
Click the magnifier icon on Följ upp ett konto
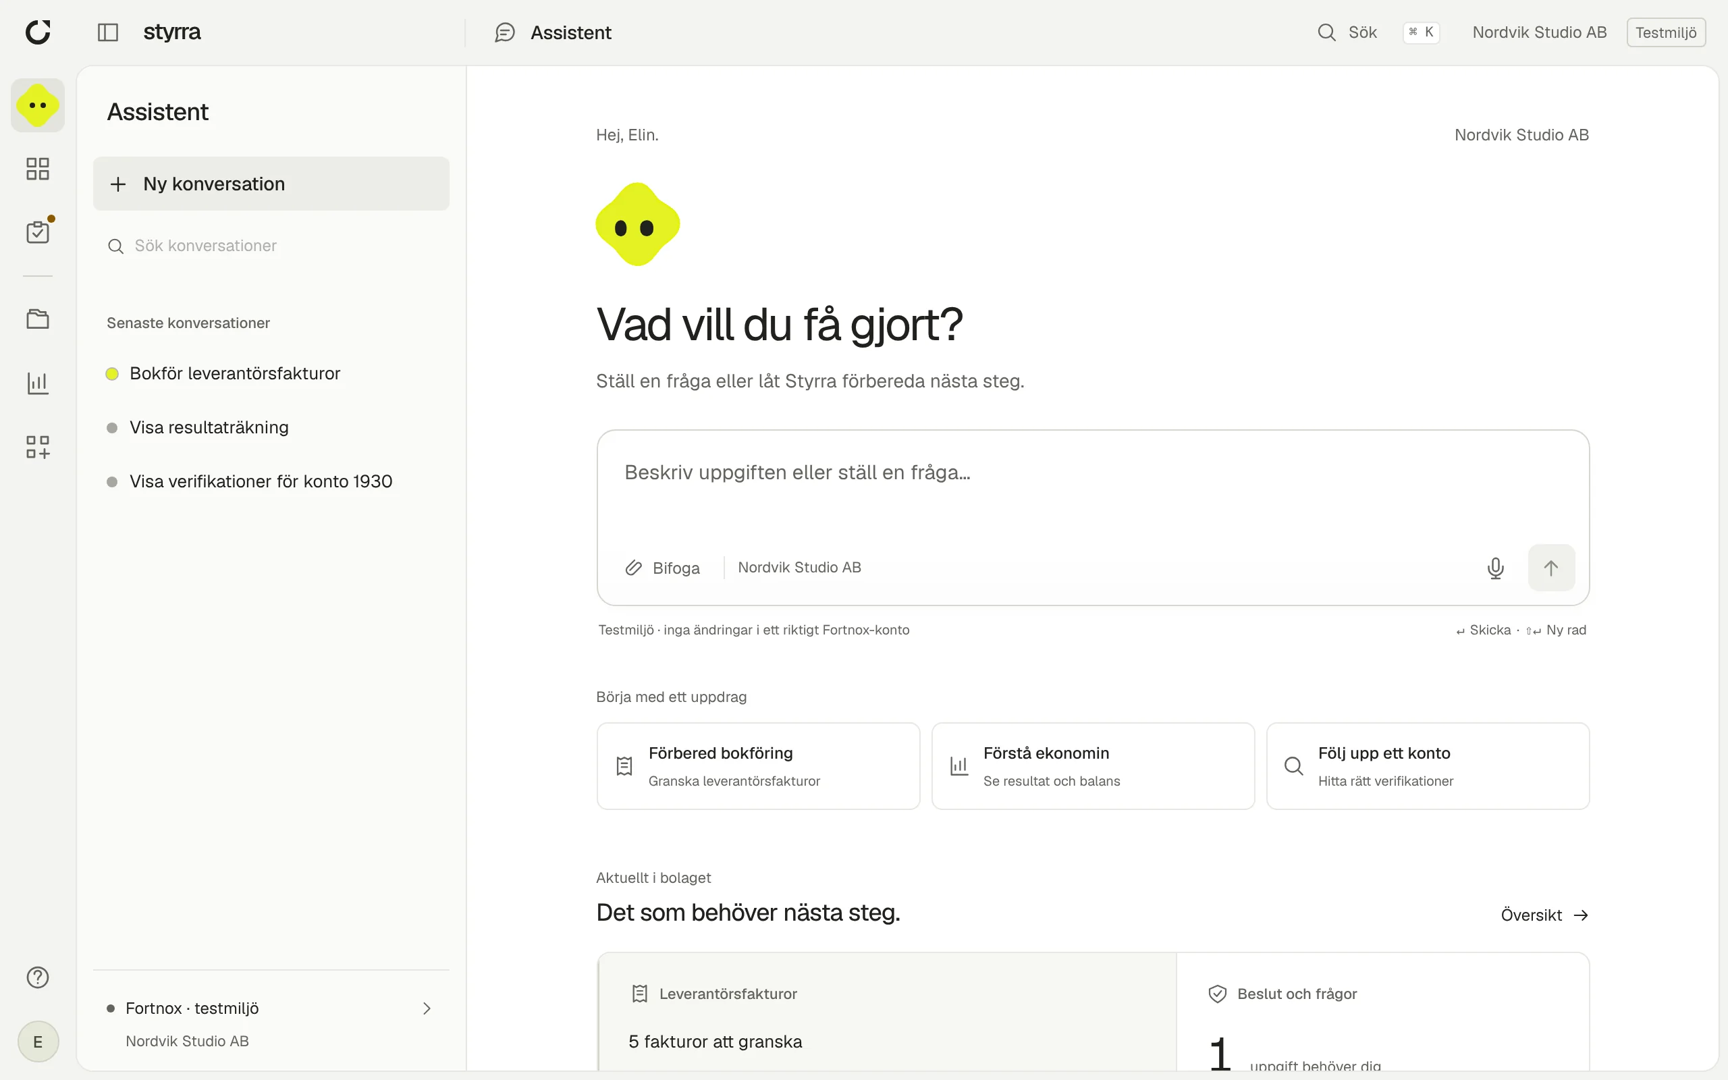1293,765
